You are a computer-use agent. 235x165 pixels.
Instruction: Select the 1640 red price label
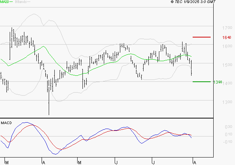(227, 37)
